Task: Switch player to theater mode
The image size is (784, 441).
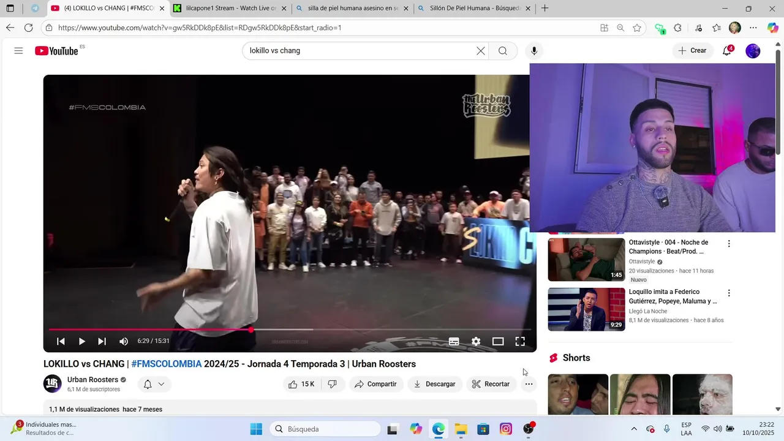Action: (498, 341)
